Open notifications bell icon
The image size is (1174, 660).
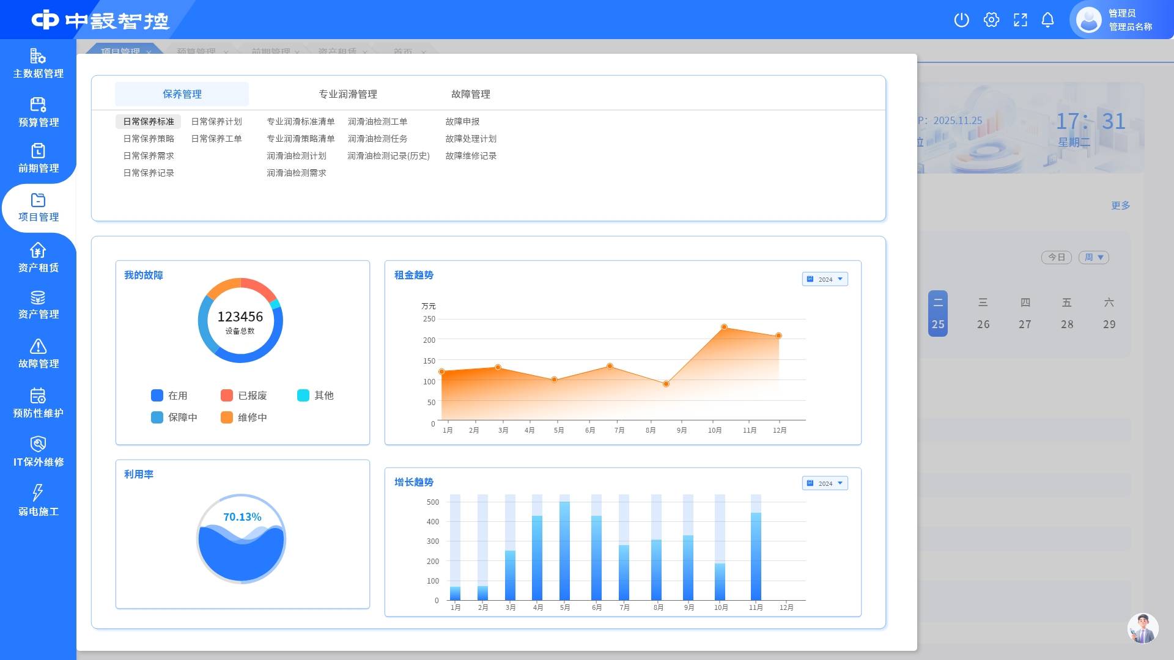(x=1047, y=20)
